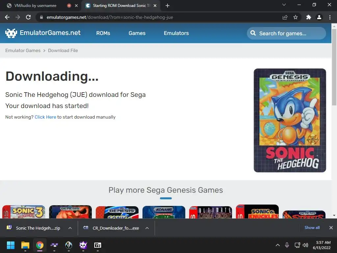337x253 pixels.
Task: Open the Sonic The Hedgehog cover image
Action: pos(290,120)
